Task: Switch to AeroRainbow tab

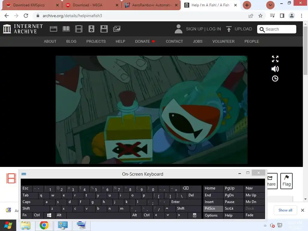Action: 152,5
